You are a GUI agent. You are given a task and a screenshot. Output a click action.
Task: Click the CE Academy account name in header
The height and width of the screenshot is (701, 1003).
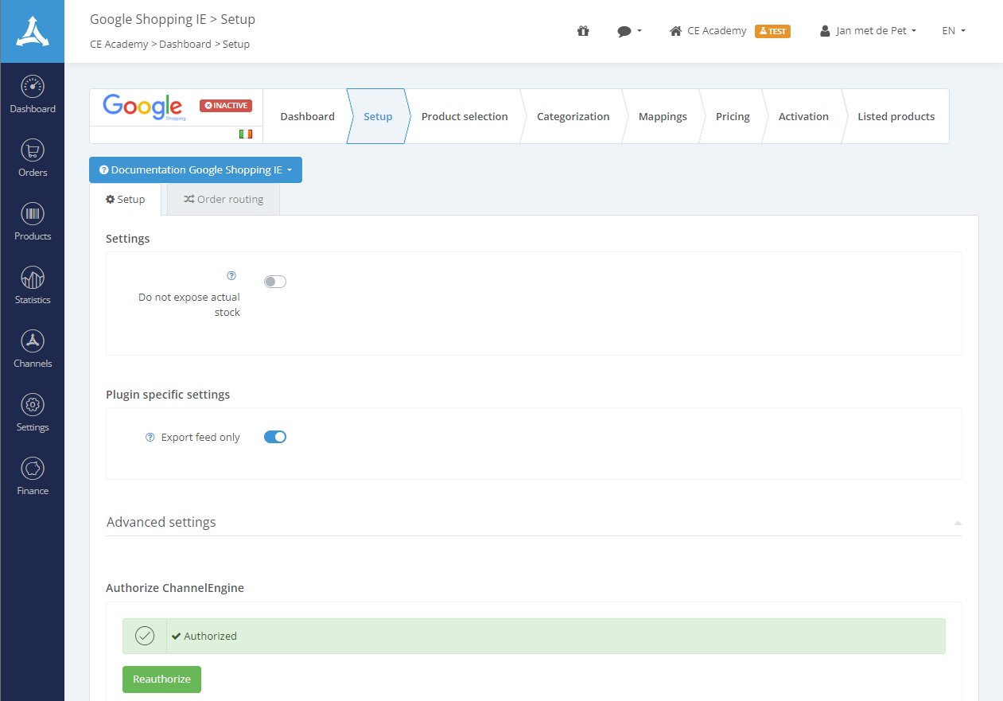coord(717,31)
